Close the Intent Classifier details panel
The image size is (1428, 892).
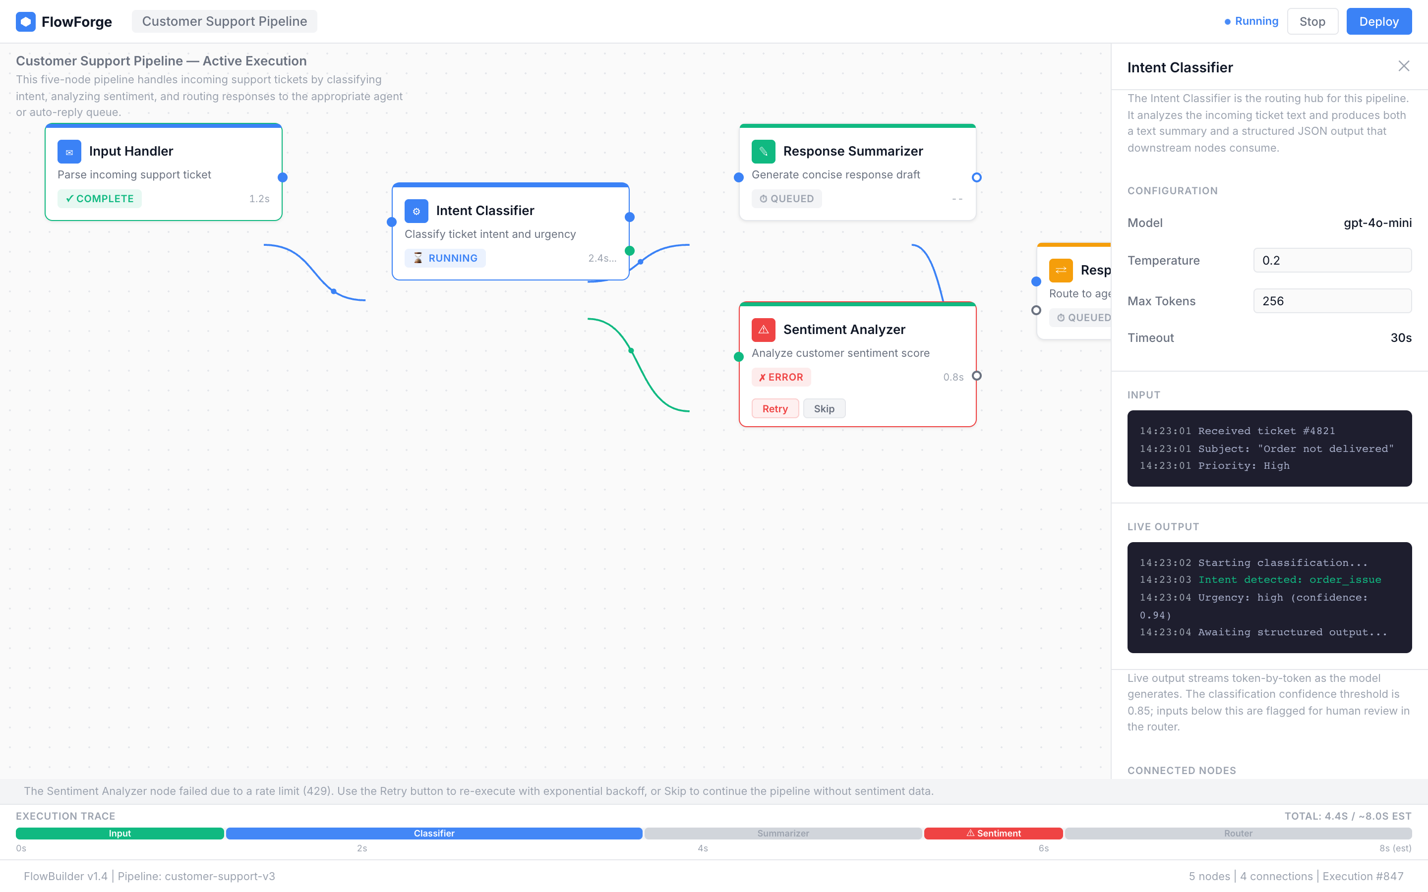1403,66
